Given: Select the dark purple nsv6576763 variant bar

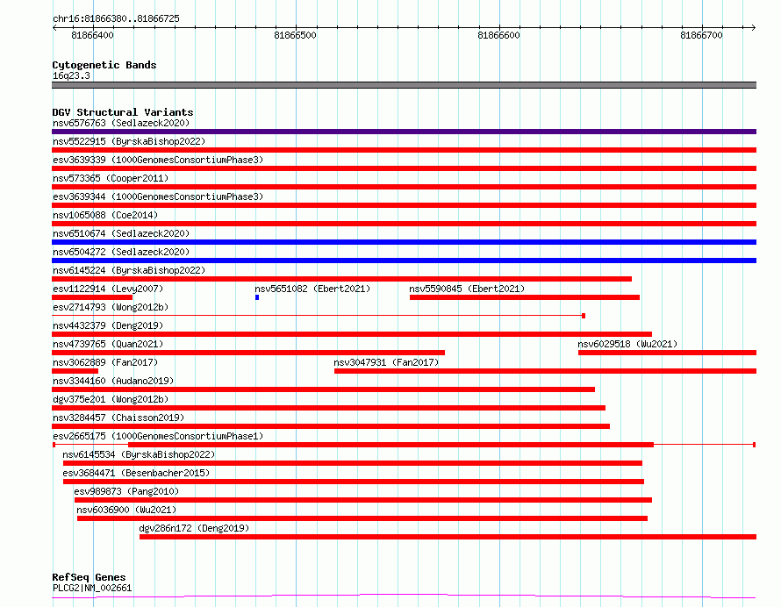Looking at the screenshot, I should point(404,132).
